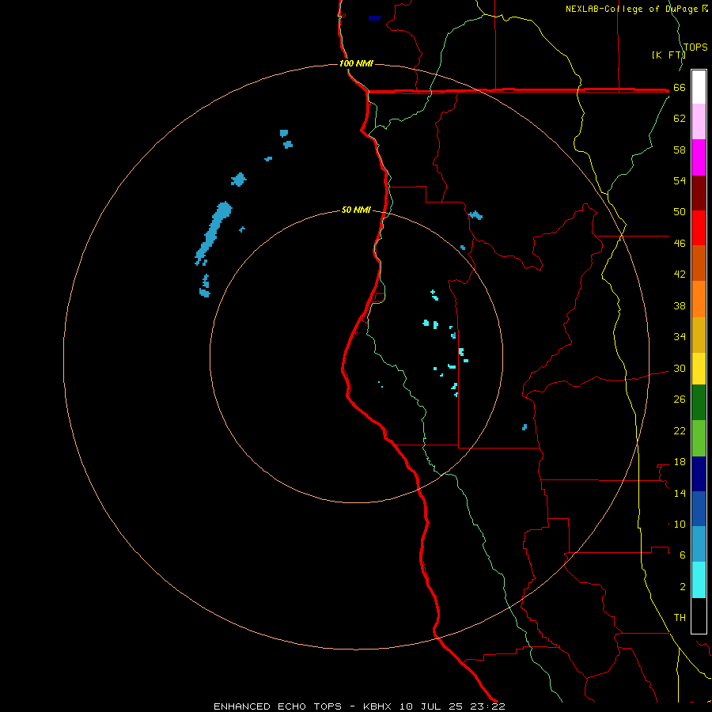Click the 'KBHX' station identifier
Image resolution: width=712 pixels, height=712 pixels.
[x=377, y=706]
